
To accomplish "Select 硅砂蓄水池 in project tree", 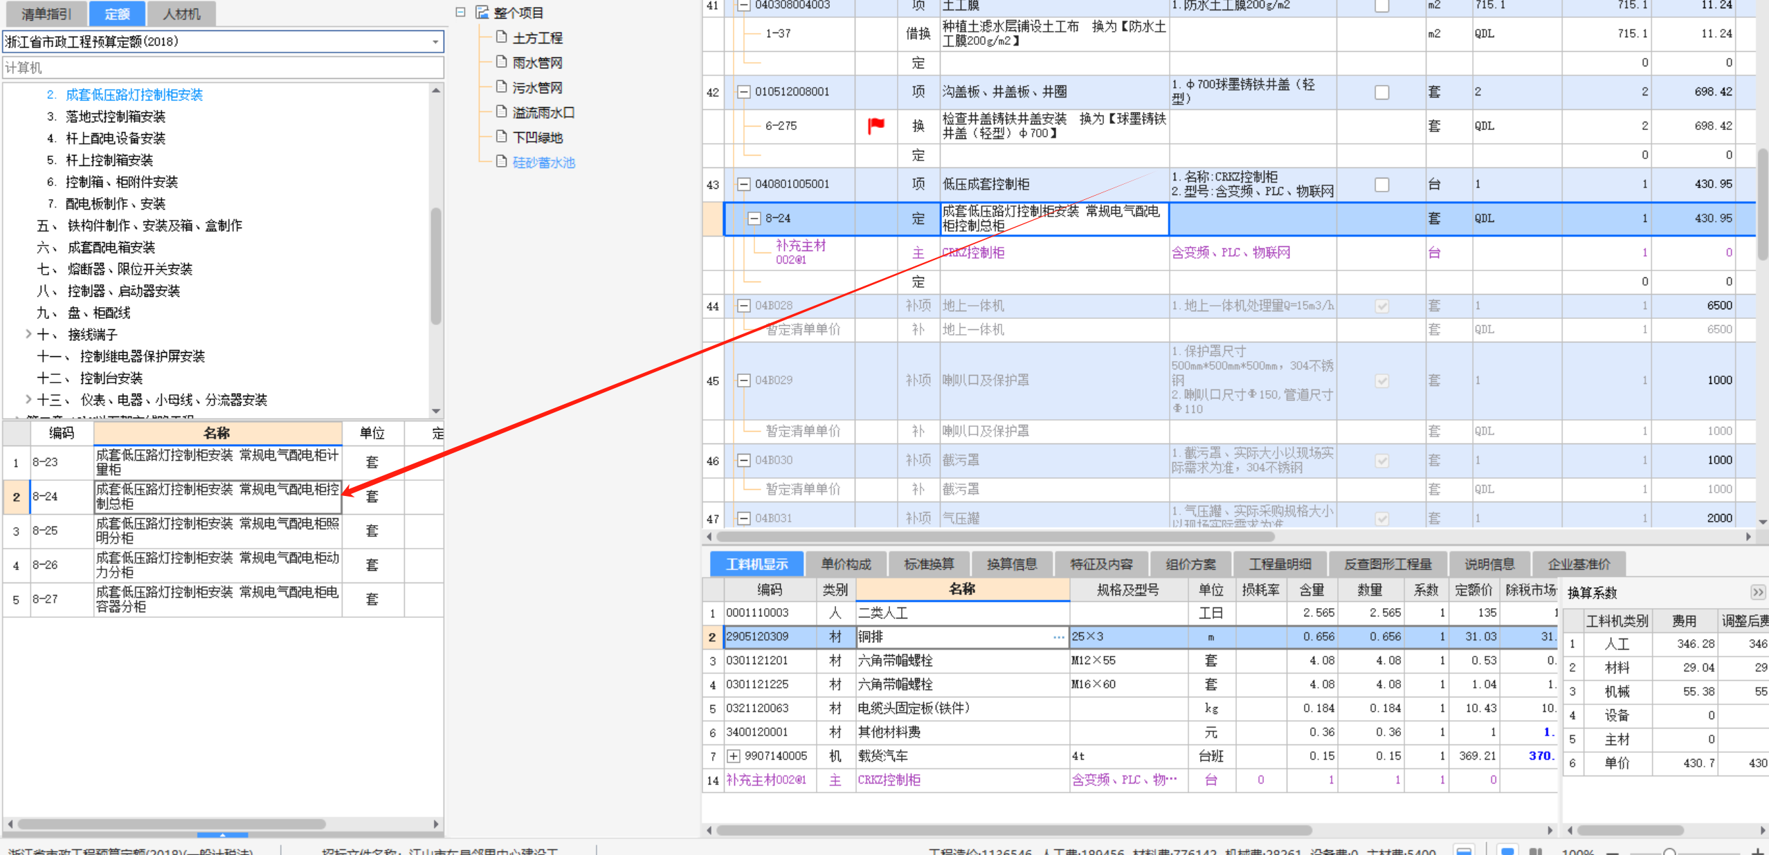I will pos(544,163).
